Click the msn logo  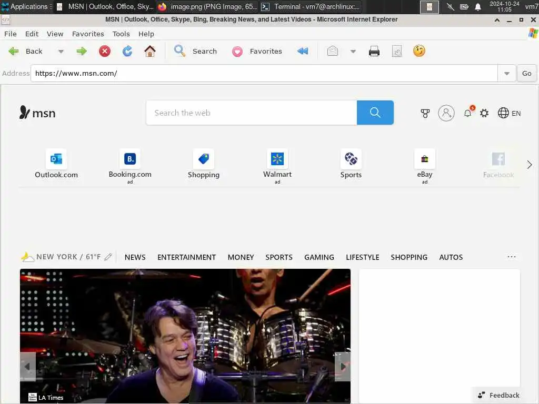pos(37,113)
